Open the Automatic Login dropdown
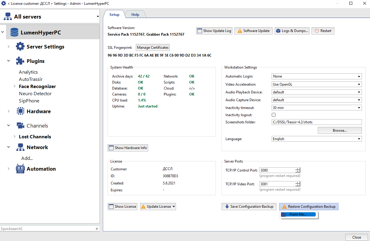Screen dimensions: 370x241 point(359,77)
